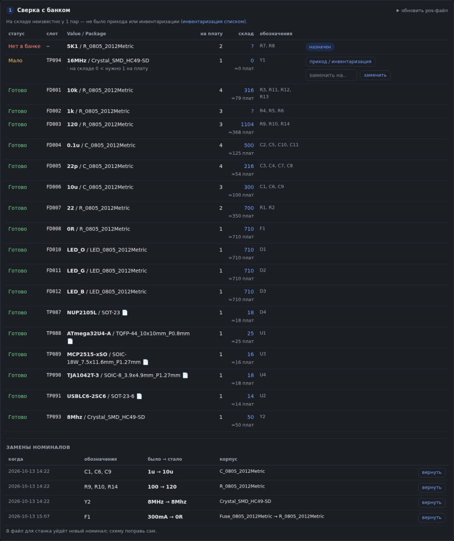Image resolution: width=454 pixels, height=541 pixels.
Task: Revert the 1u → 10u replacement
Action: (432, 472)
